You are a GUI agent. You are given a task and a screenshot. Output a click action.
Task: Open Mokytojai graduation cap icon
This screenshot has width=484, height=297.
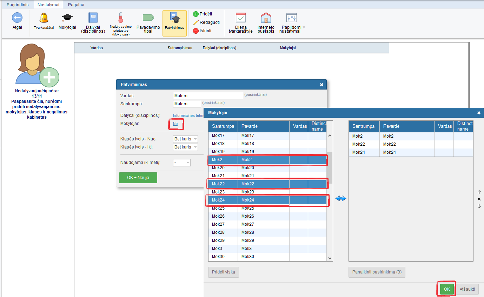click(67, 18)
